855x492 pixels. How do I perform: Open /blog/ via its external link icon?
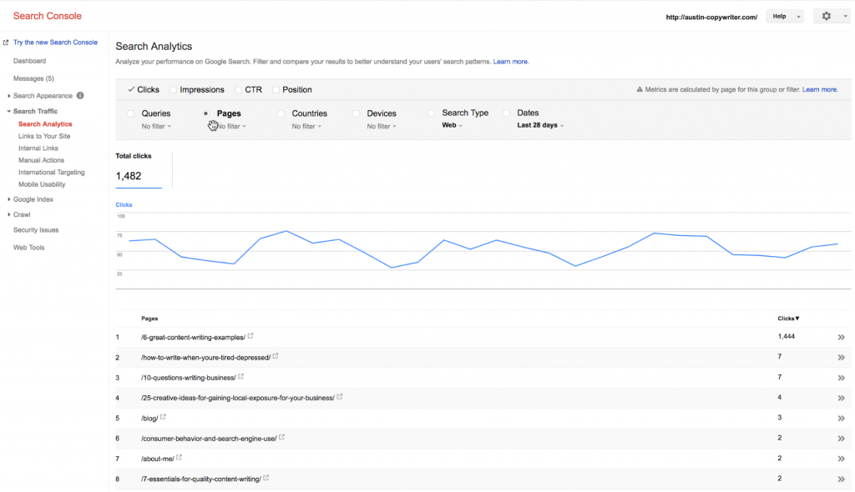click(x=163, y=417)
